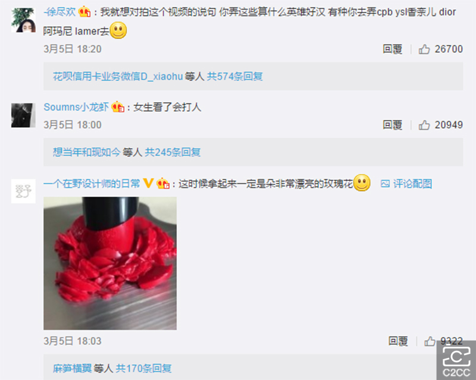Enlarge the red lipstick rose image

(x=110, y=263)
